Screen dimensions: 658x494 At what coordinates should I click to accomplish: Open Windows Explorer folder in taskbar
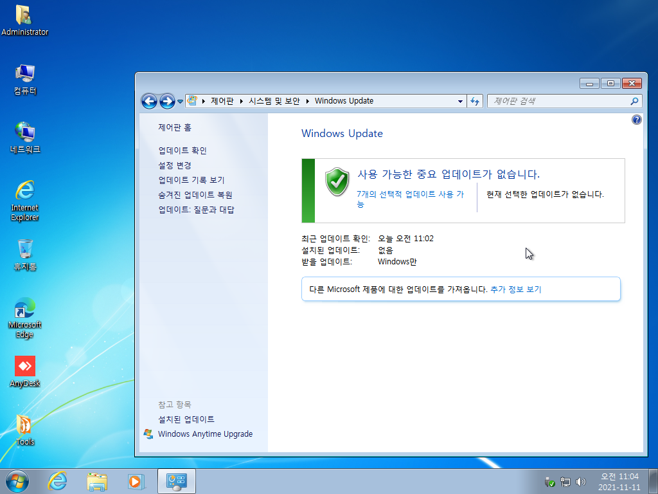[x=97, y=481]
